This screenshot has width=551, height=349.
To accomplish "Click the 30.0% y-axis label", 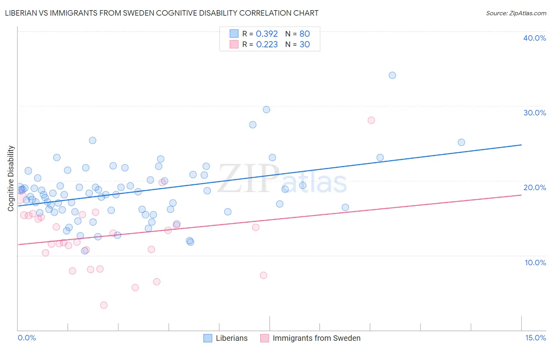I will point(535,113).
